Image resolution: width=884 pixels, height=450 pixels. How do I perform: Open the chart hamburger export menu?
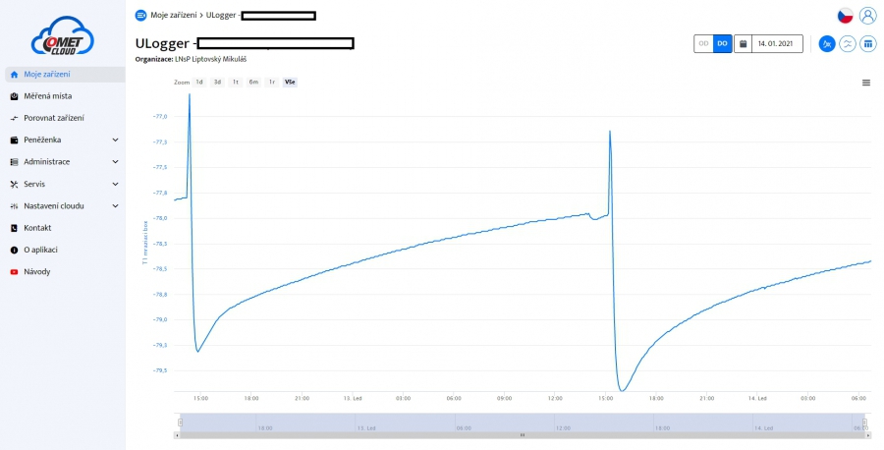coord(866,83)
